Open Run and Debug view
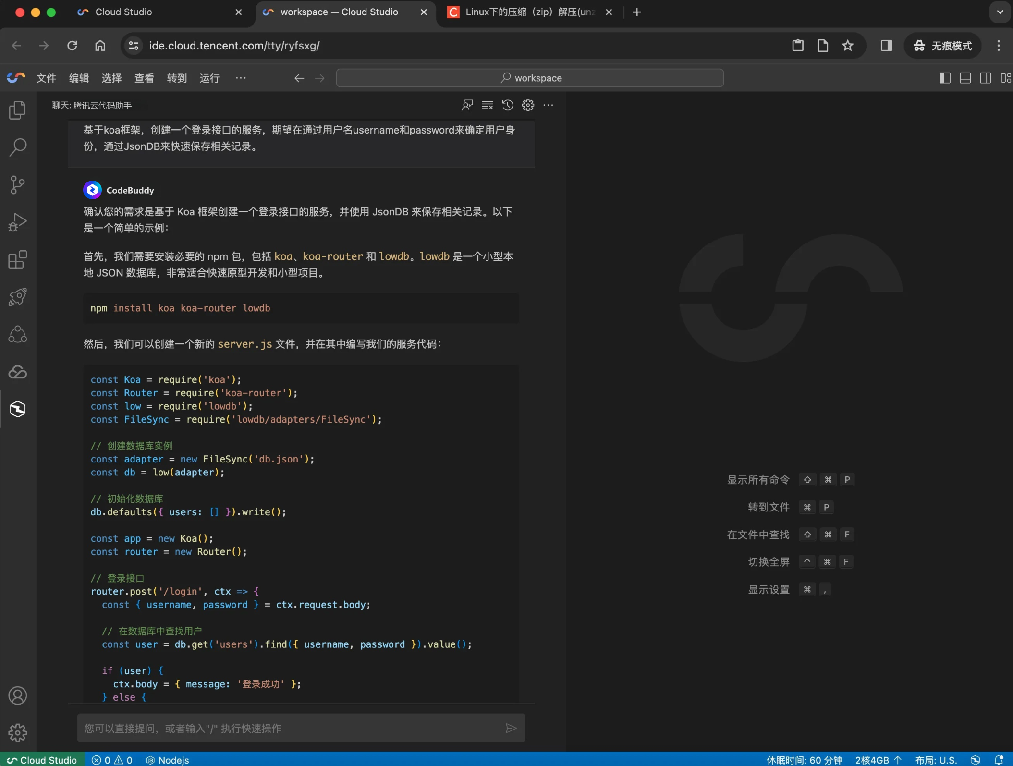 [18, 222]
